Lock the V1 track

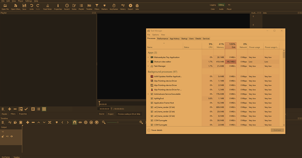pos(3,137)
